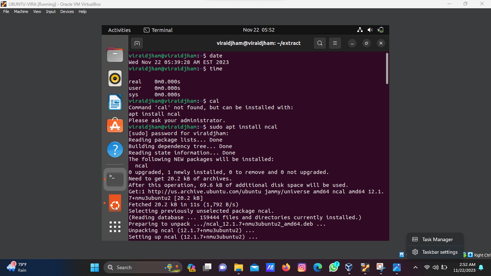491x276 pixels.
Task: Open Instagram from the taskbar
Action: pyautogui.click(x=302, y=267)
